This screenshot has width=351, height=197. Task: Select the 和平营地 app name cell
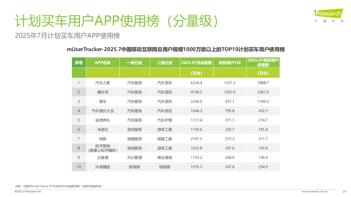point(102,148)
